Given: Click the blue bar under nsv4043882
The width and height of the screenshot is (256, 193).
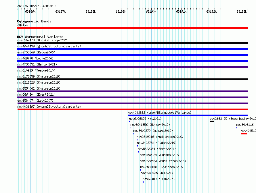Looking at the screenshot, I should tap(188, 115).
